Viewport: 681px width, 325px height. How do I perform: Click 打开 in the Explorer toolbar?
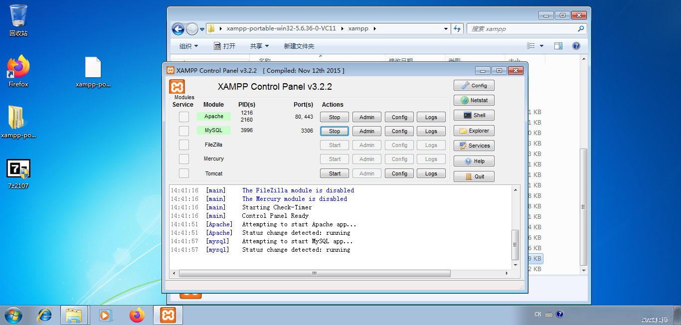pyautogui.click(x=225, y=46)
